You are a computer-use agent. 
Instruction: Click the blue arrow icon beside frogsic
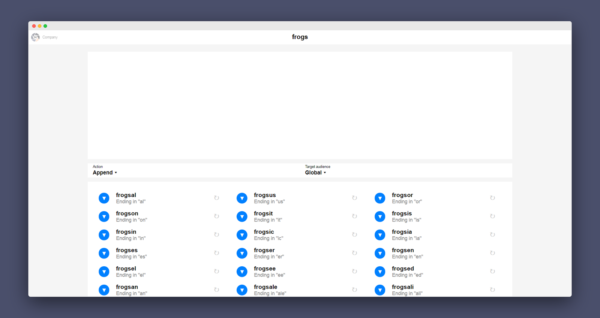(242, 235)
